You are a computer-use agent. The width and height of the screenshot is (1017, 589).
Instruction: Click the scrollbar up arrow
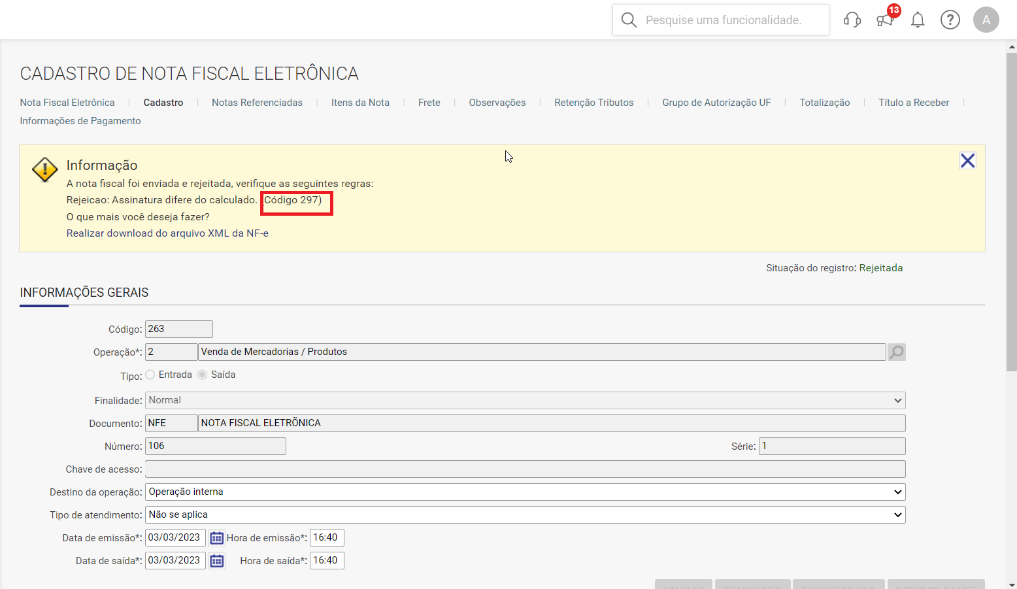pos(1012,46)
